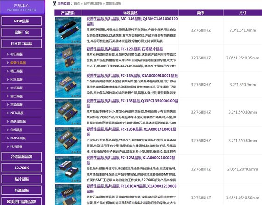The width and height of the screenshot is (262, 205).
Task: Click the 32.768KHZ cell in FC-13A row
Action: (x=201, y=85)
